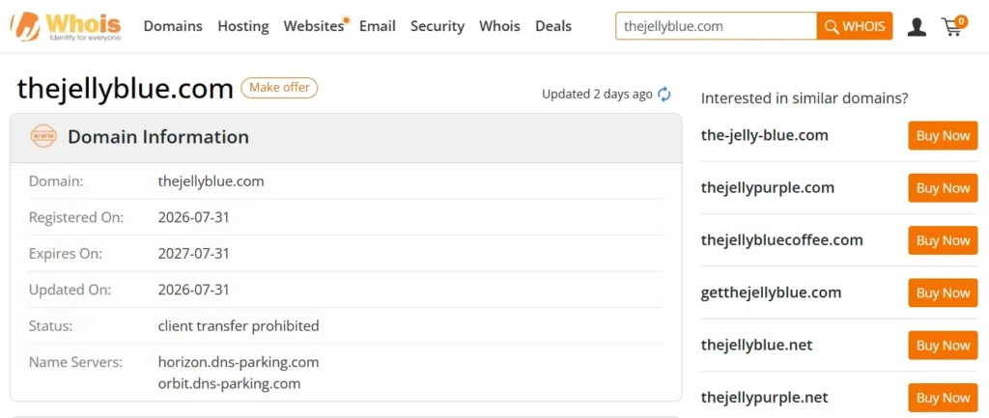Click thejellybluecoffee.com suggestion name

[781, 240]
